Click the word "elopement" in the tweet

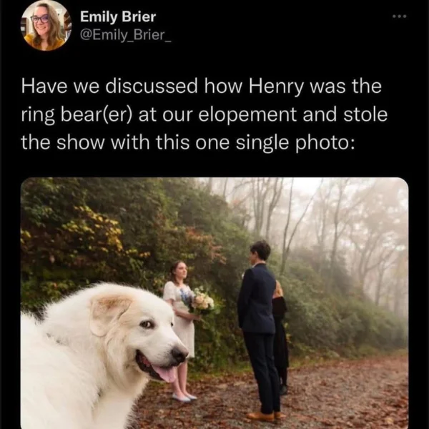pos(247,115)
